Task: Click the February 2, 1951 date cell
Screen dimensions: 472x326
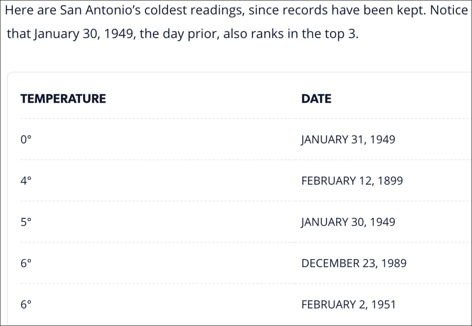Action: pyautogui.click(x=348, y=305)
